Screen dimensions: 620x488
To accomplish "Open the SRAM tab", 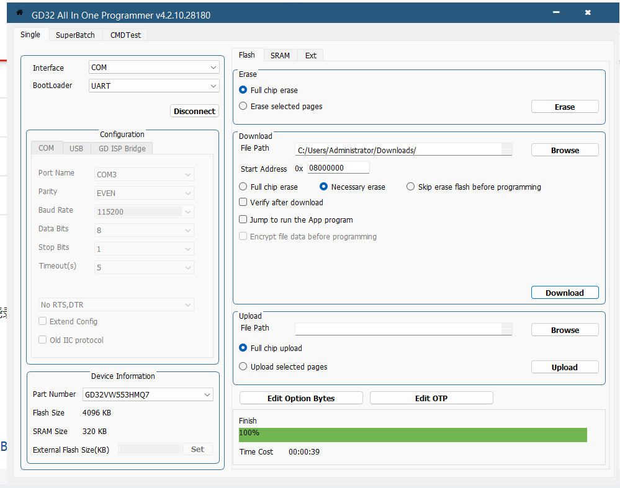I will 280,56.
